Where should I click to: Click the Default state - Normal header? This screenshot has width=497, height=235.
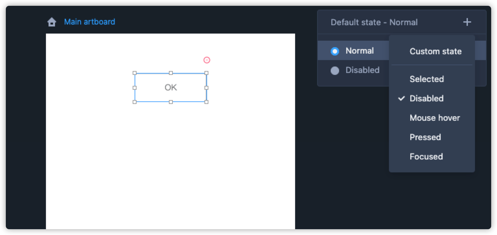pyautogui.click(x=374, y=22)
